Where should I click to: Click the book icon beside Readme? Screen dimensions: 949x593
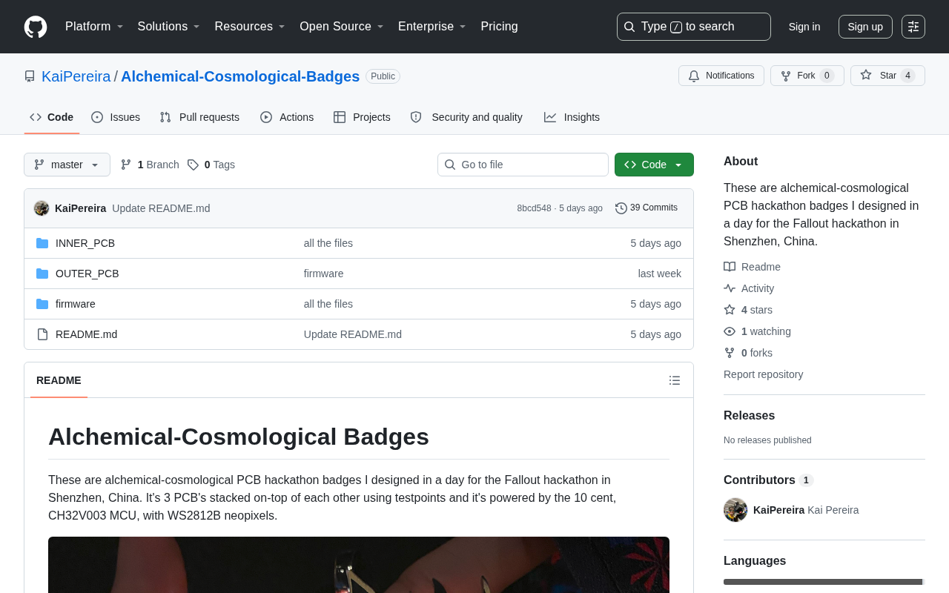pyautogui.click(x=730, y=267)
